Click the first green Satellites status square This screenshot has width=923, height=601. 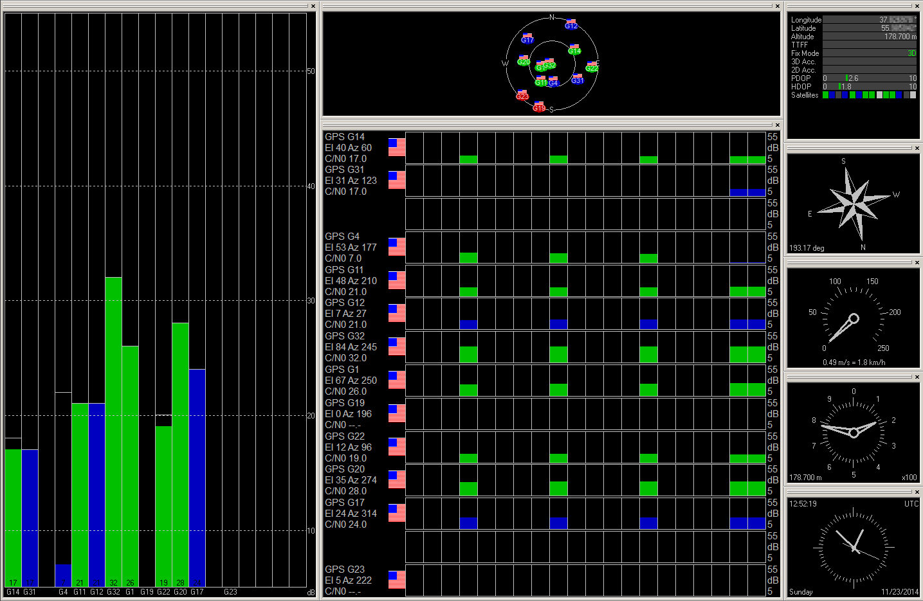(x=826, y=95)
